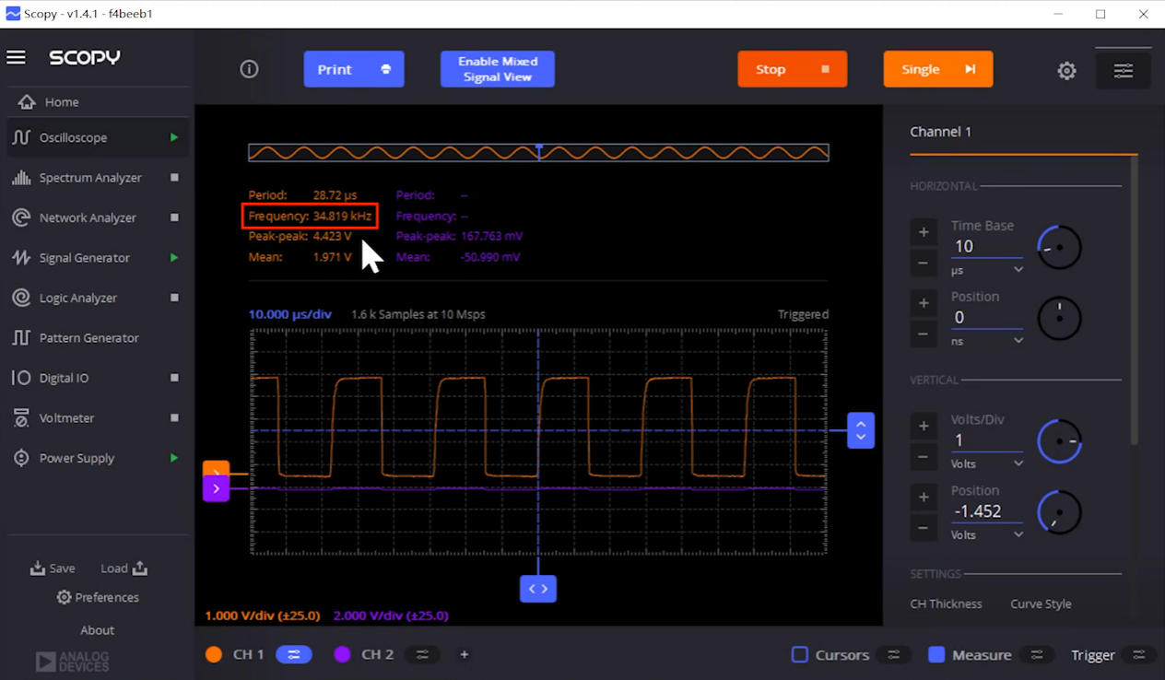Increase the Time Base value
The image size is (1165, 680).
(x=924, y=232)
